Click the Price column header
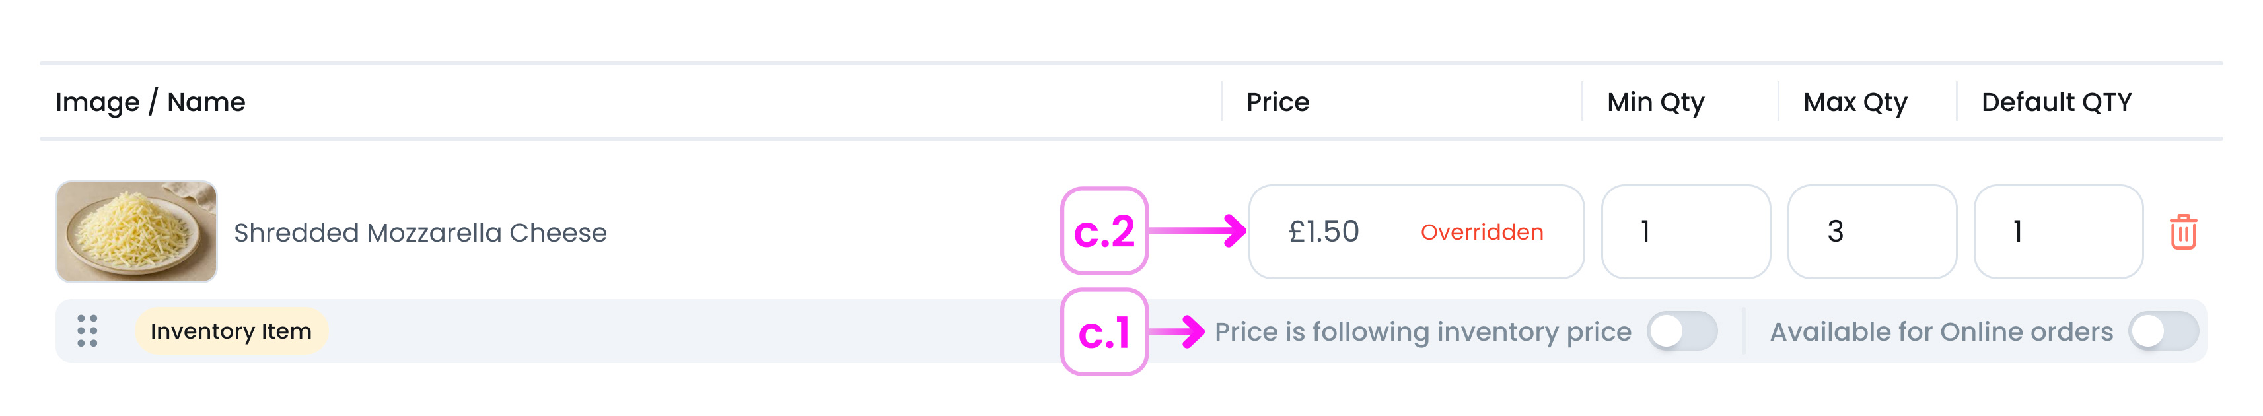Viewport: 2263px width, 416px height. point(1278,102)
